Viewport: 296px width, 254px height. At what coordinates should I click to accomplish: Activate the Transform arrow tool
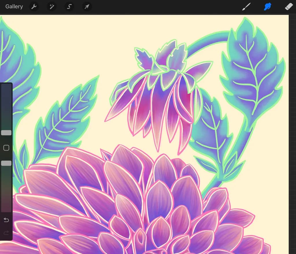click(87, 7)
